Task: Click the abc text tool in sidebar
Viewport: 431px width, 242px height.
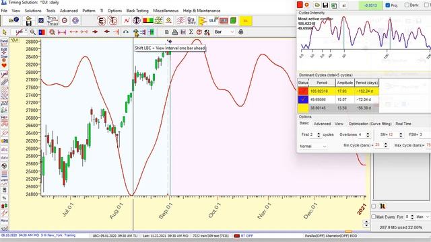Action: pyautogui.click(x=4, y=149)
